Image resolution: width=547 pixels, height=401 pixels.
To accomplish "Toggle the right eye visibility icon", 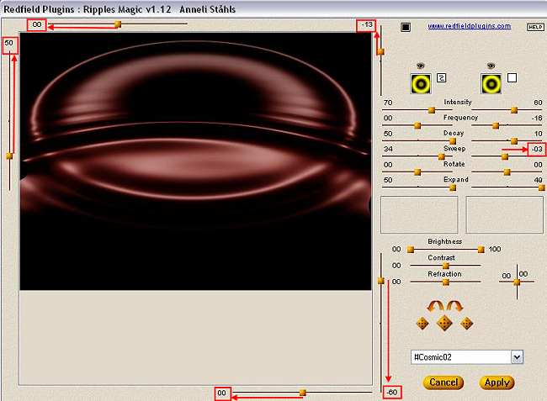I will point(491,65).
